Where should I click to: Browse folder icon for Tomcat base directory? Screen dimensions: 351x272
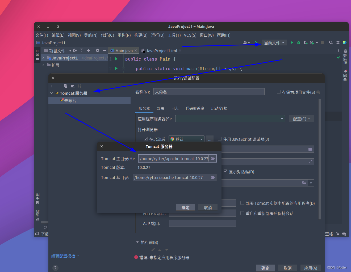click(x=213, y=177)
